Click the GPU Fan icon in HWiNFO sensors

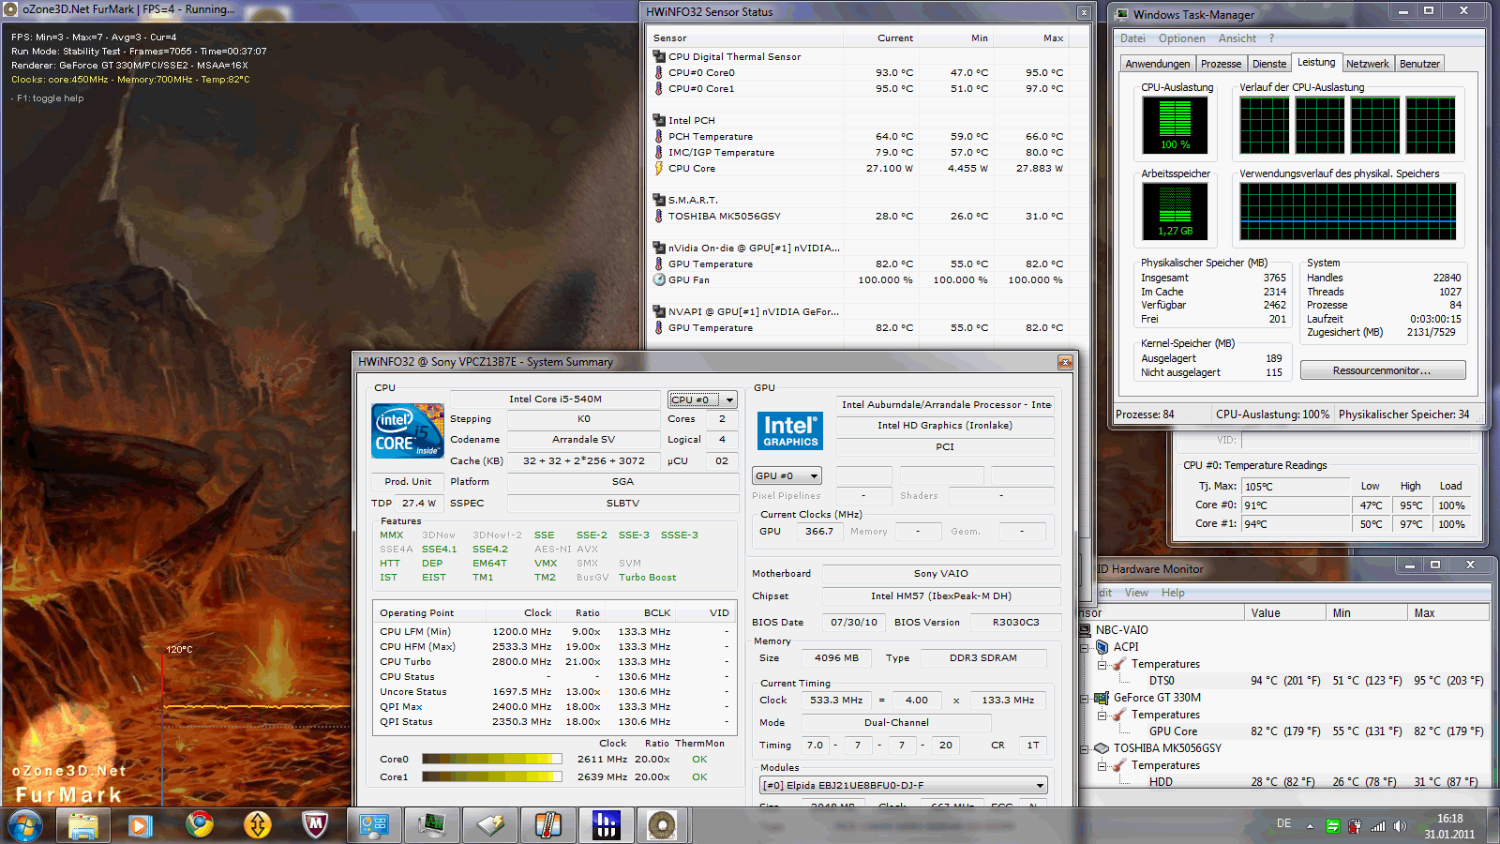pyautogui.click(x=659, y=279)
